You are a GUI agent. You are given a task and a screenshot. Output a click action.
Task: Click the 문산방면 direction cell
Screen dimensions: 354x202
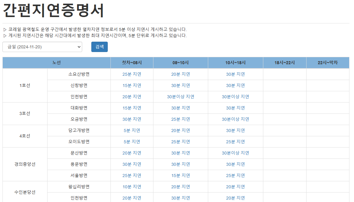pyautogui.click(x=79, y=153)
